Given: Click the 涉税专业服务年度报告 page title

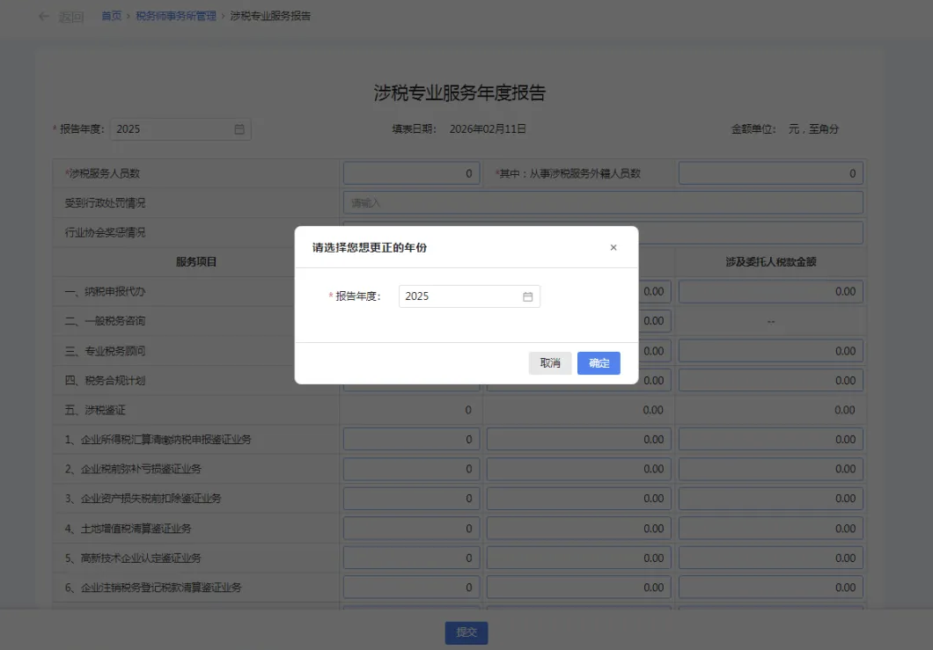Looking at the screenshot, I should [459, 92].
